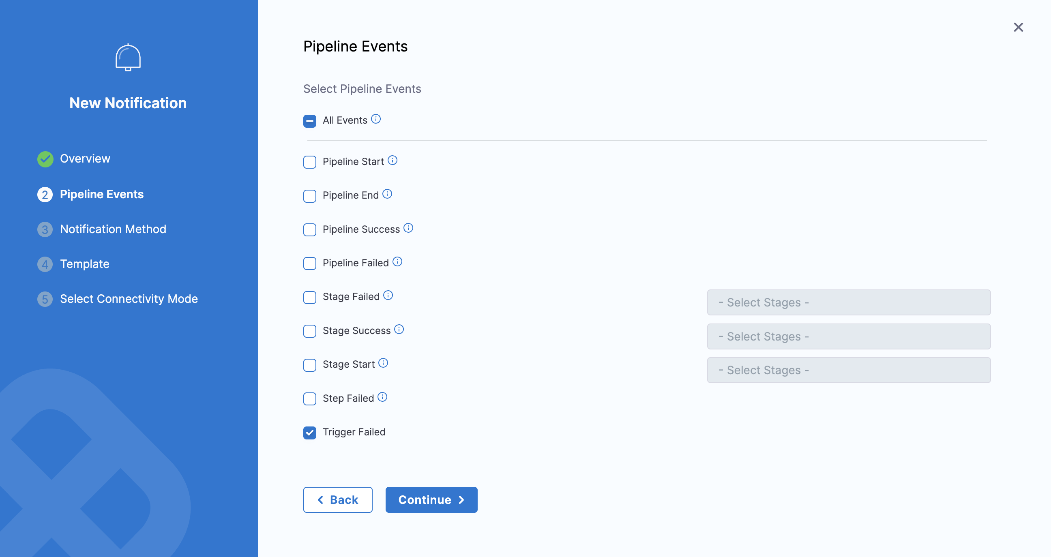Click info icon next to All Events

[x=376, y=119]
